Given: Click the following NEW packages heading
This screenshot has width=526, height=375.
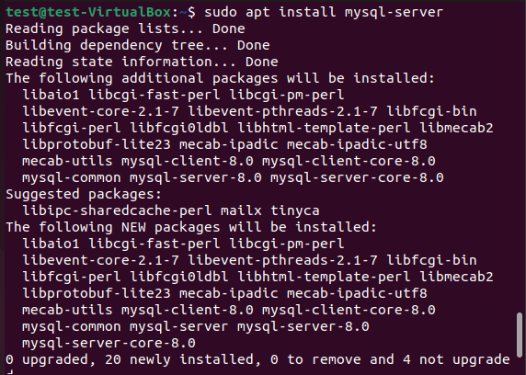Looking at the screenshot, I should [191, 227].
